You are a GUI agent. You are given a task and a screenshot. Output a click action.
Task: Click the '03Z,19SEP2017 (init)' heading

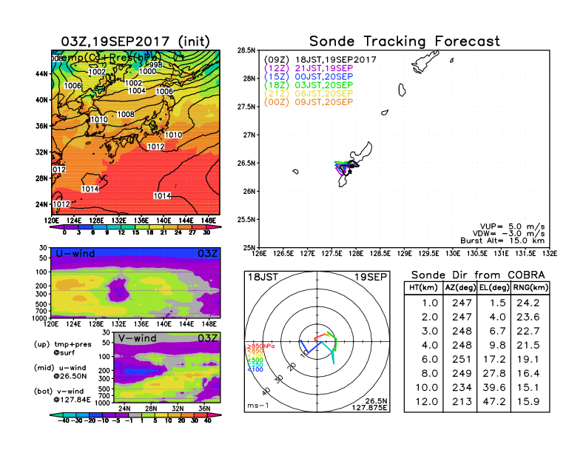135,41
